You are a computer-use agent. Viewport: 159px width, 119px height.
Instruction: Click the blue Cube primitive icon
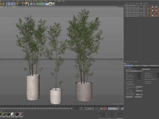click(x=31, y=4)
